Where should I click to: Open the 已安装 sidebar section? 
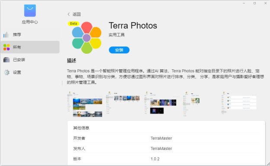(30, 60)
